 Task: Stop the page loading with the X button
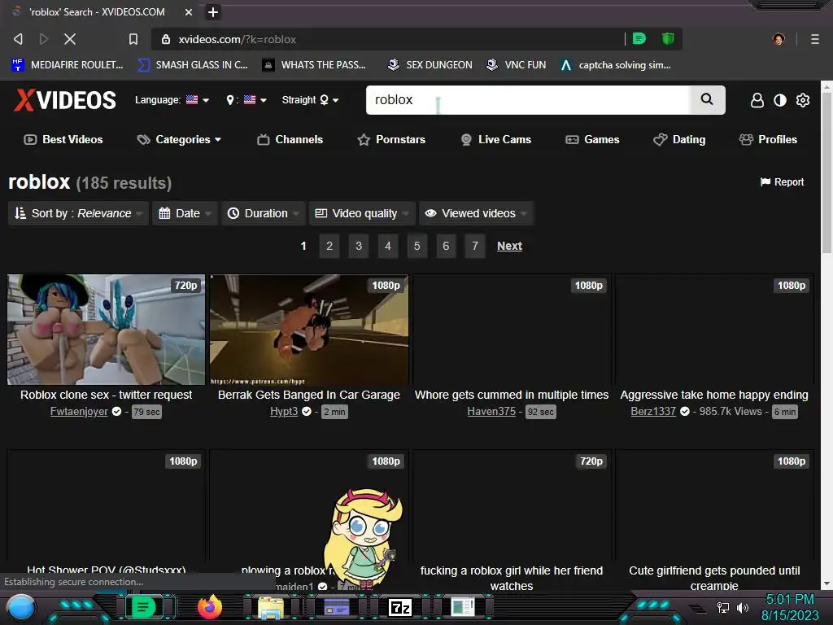[70, 39]
